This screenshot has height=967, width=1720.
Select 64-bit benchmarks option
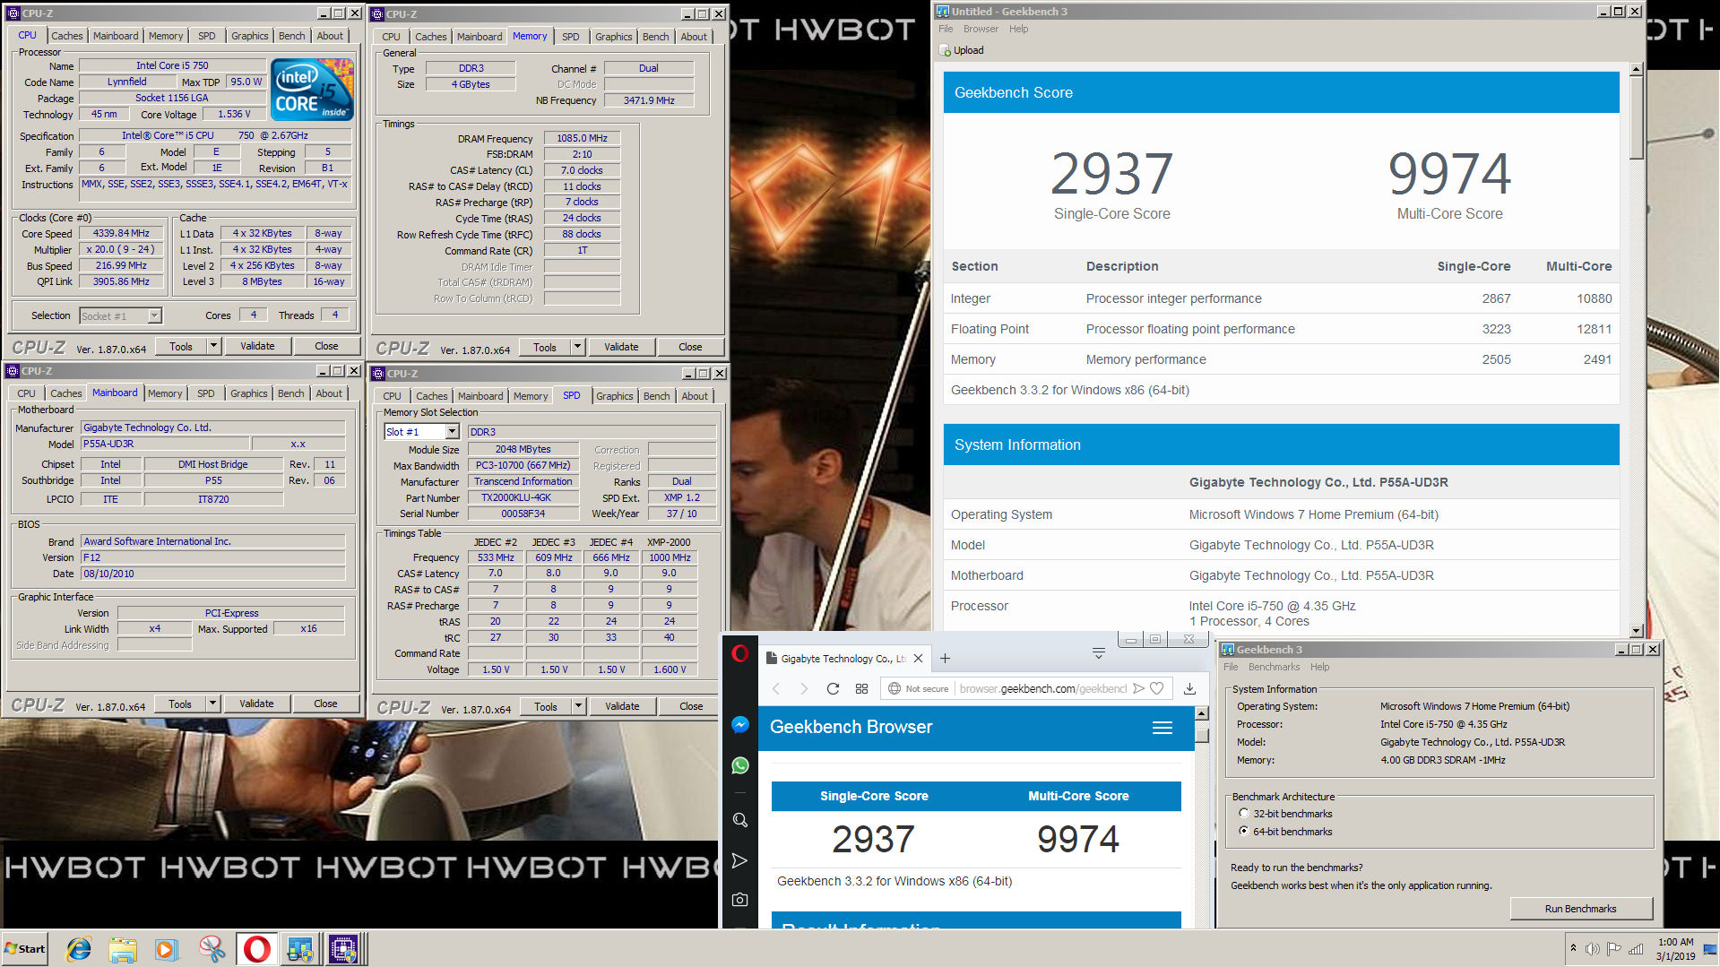(x=1243, y=831)
